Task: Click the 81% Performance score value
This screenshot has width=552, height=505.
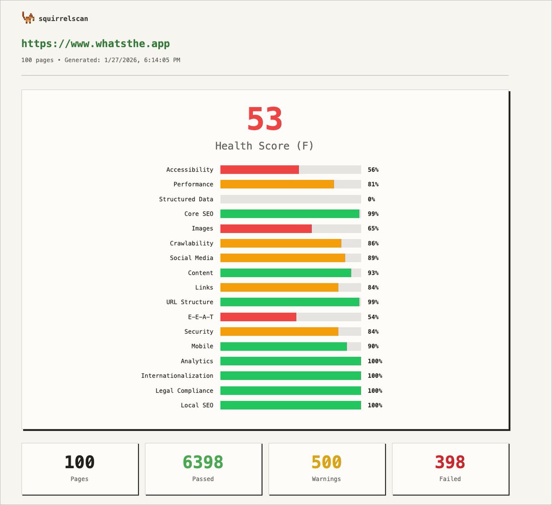Action: click(373, 184)
